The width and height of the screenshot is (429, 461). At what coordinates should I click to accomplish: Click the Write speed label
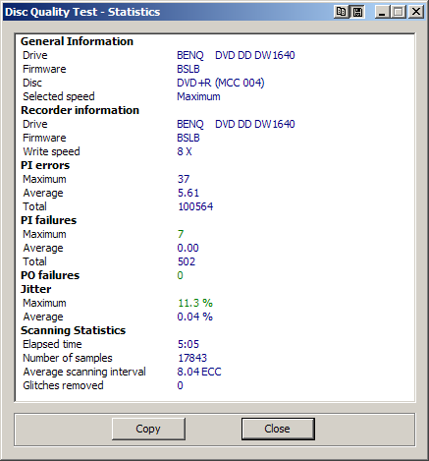coord(51,151)
